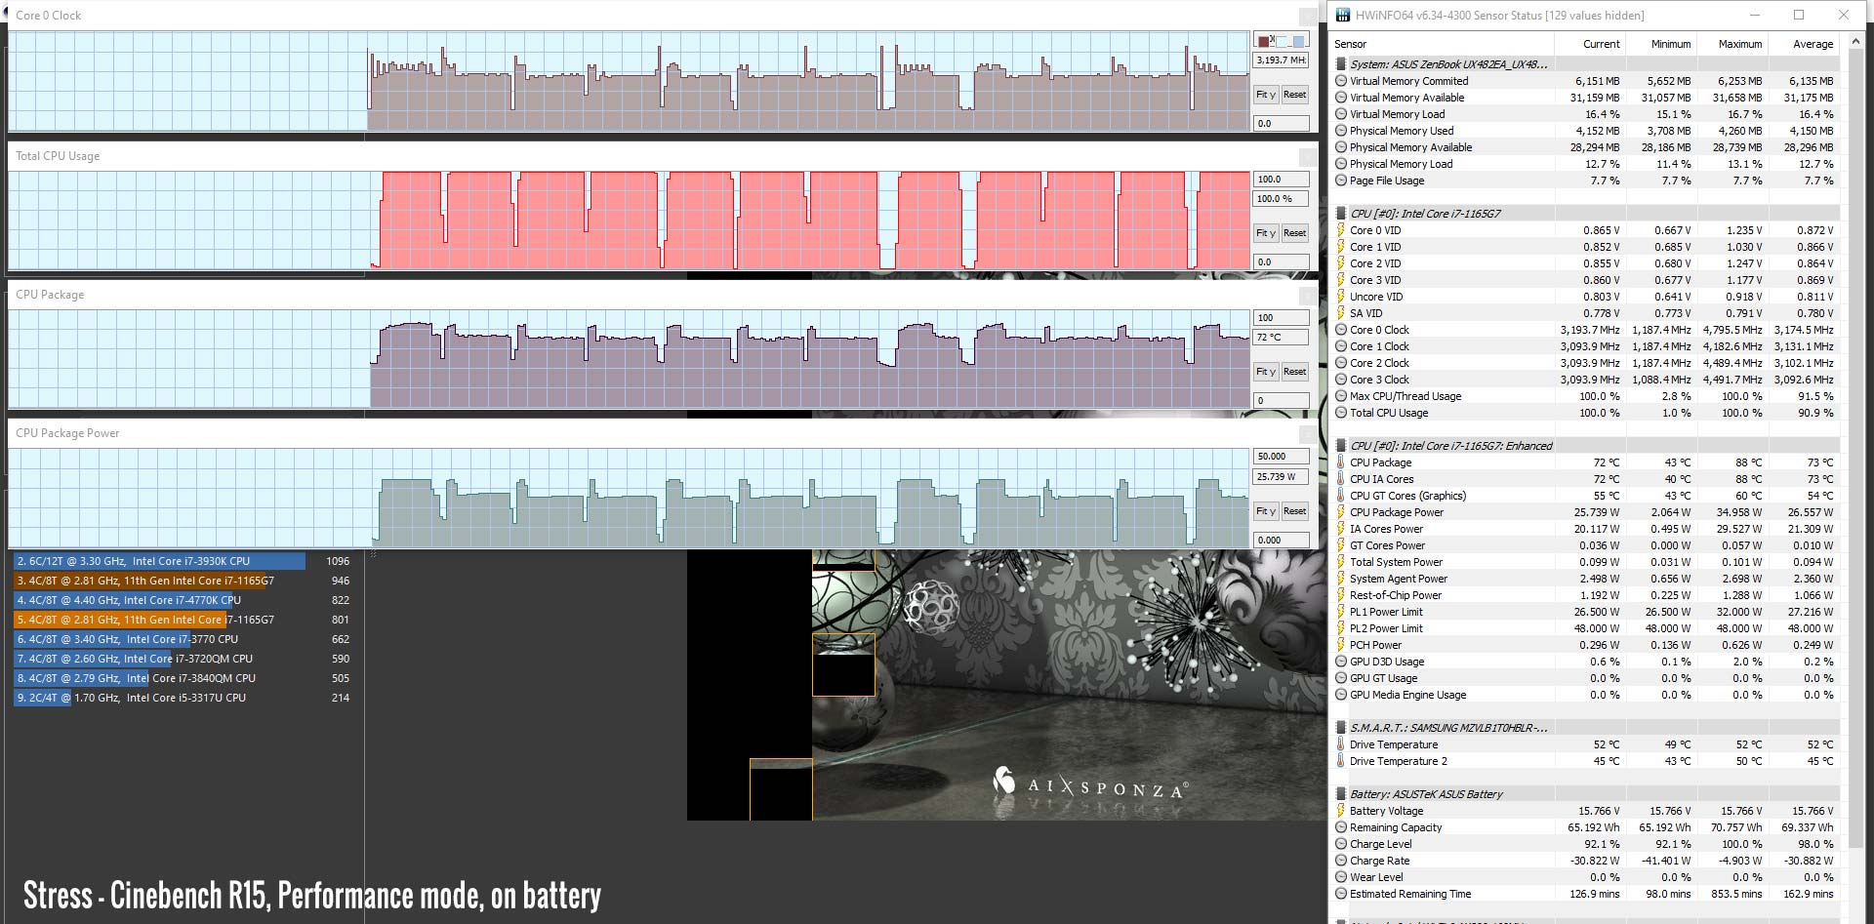Image resolution: width=1874 pixels, height=924 pixels.
Task: Collapse the Battery: ASUSTeK ASUS Battery group header
Action: pos(1586,794)
